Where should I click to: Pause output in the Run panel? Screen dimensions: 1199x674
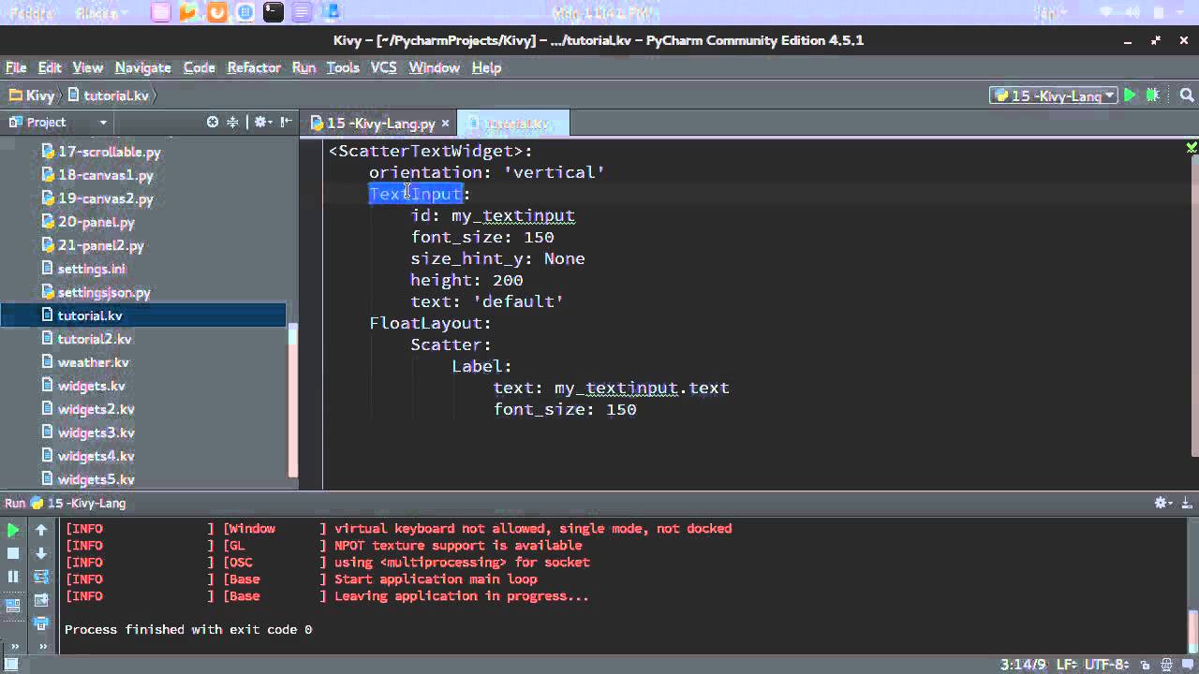(x=13, y=577)
